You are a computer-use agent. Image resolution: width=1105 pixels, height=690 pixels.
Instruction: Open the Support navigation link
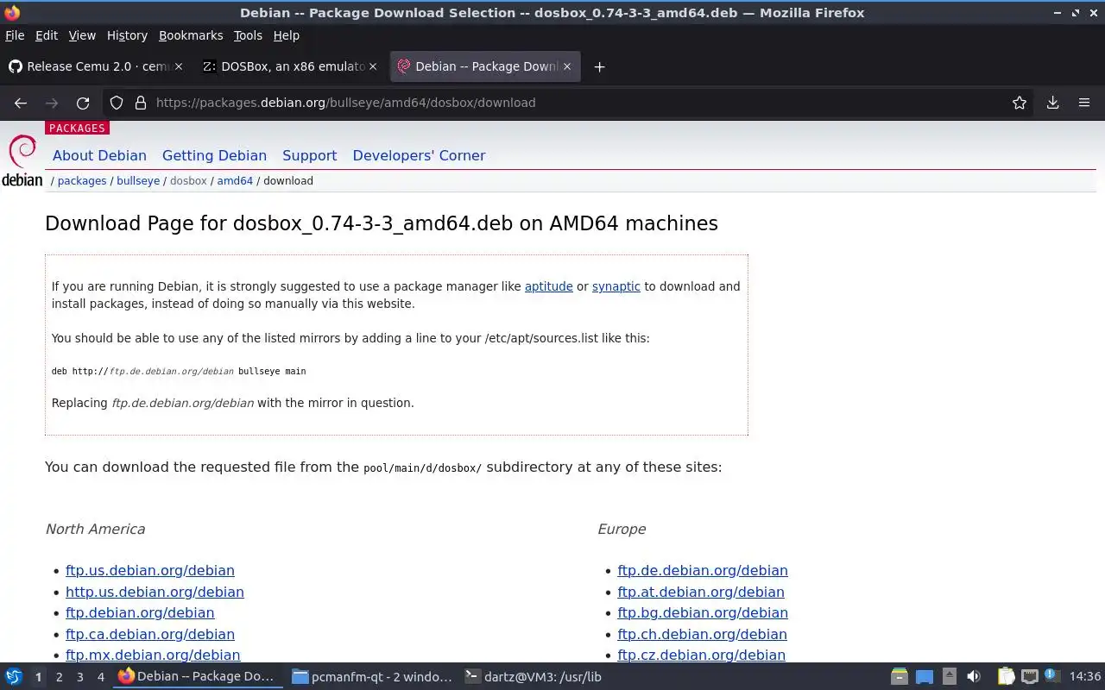[309, 156]
